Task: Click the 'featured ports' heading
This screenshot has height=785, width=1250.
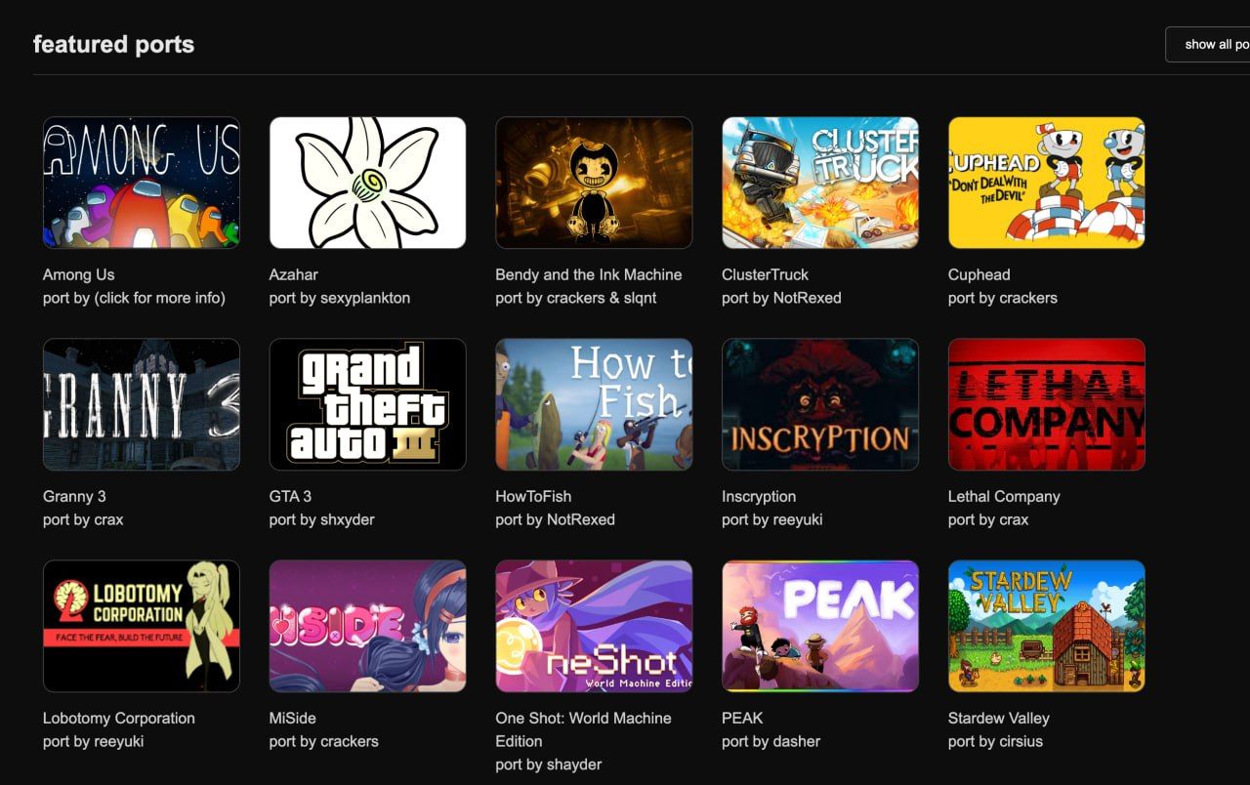Action: (114, 44)
